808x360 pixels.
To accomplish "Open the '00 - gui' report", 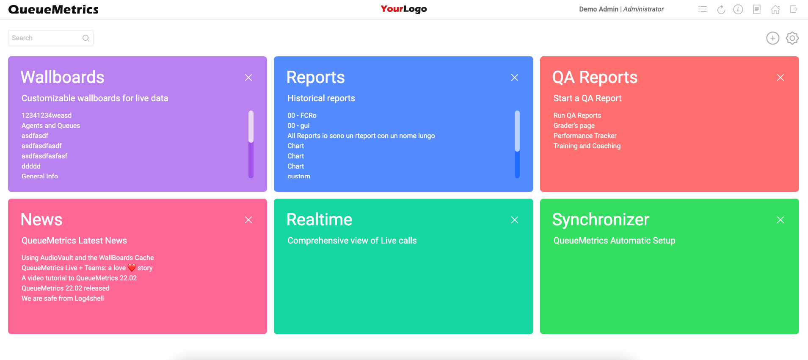I will [x=298, y=125].
